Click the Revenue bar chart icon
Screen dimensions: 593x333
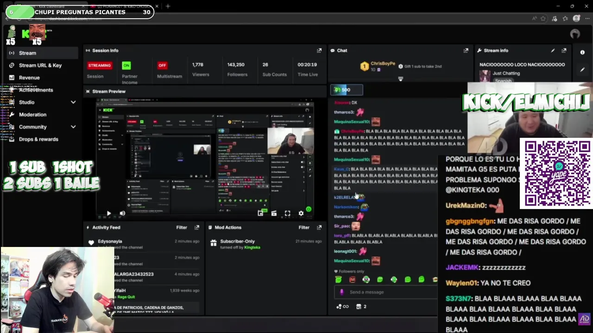12,78
